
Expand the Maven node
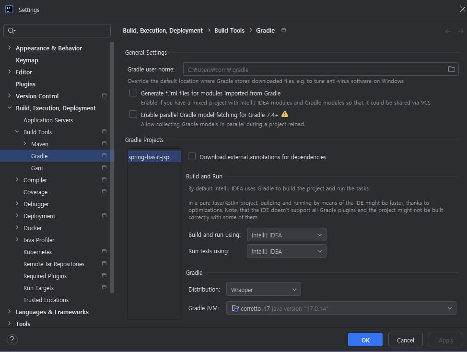[25, 143]
